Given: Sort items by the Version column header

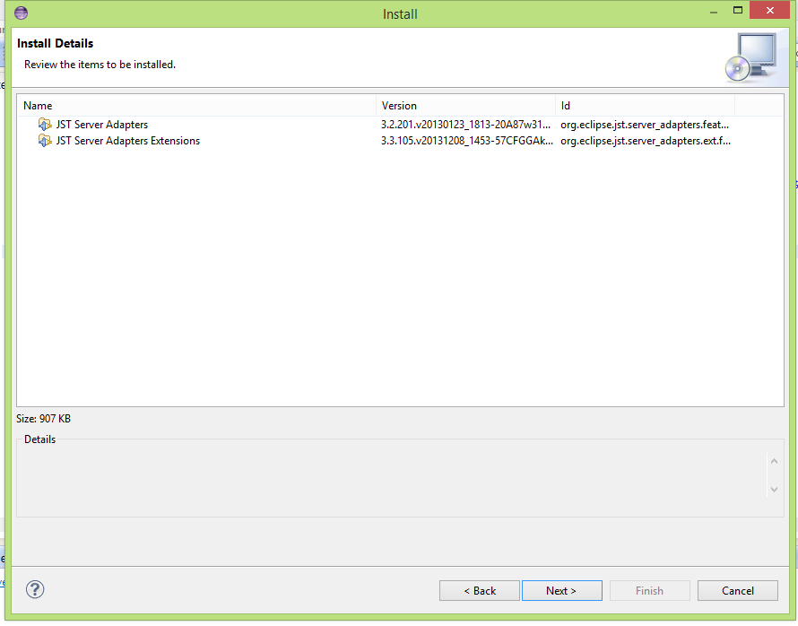Looking at the screenshot, I should [x=465, y=106].
